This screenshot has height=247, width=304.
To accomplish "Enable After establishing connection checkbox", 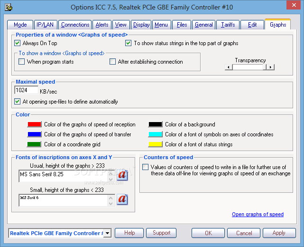I will point(112,62).
